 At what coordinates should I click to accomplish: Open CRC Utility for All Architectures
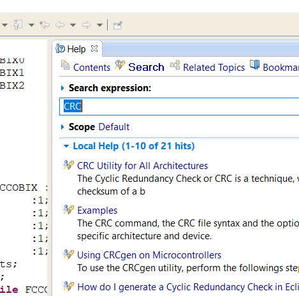point(142,166)
